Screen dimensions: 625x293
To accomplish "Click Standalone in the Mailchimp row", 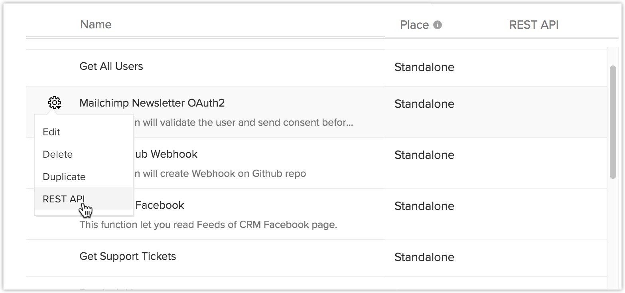I will (x=424, y=104).
